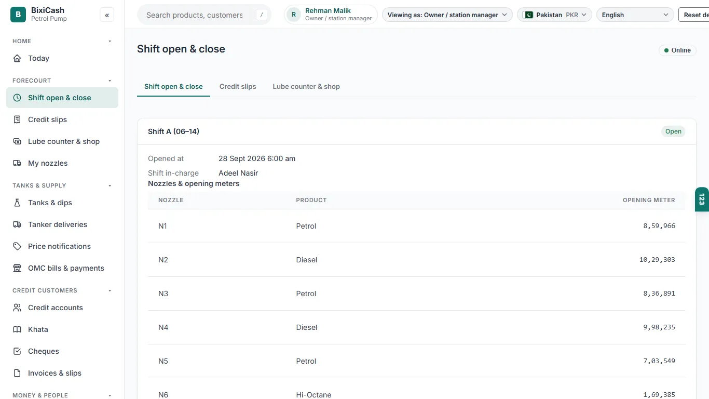Open Today via its home icon
Screen dimensions: 709x399
(17, 58)
